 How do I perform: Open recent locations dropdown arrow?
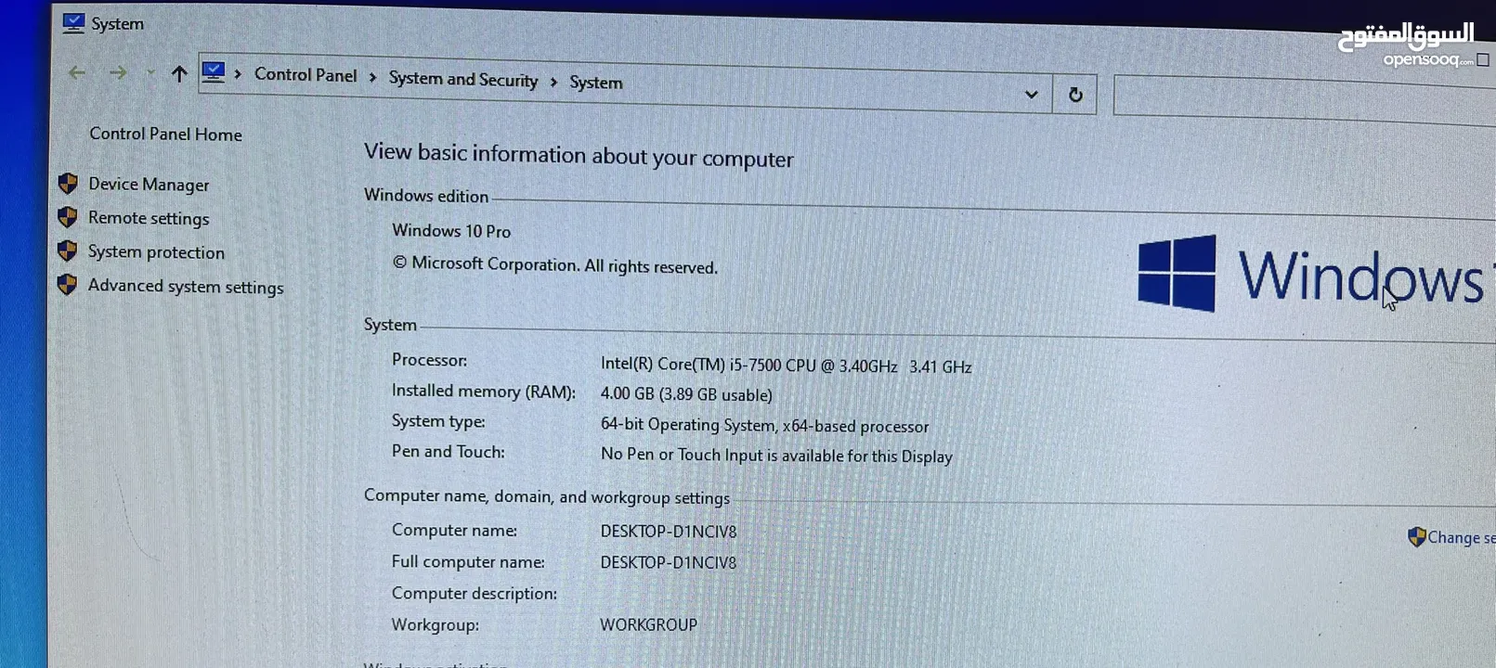tap(150, 72)
